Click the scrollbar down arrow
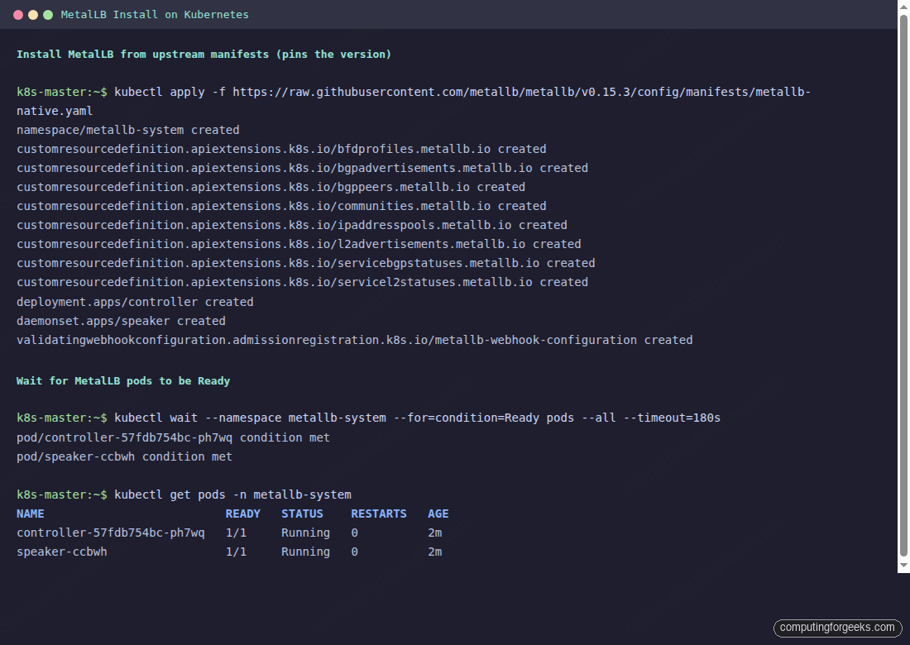Screen dimensions: 910x645 903,564
